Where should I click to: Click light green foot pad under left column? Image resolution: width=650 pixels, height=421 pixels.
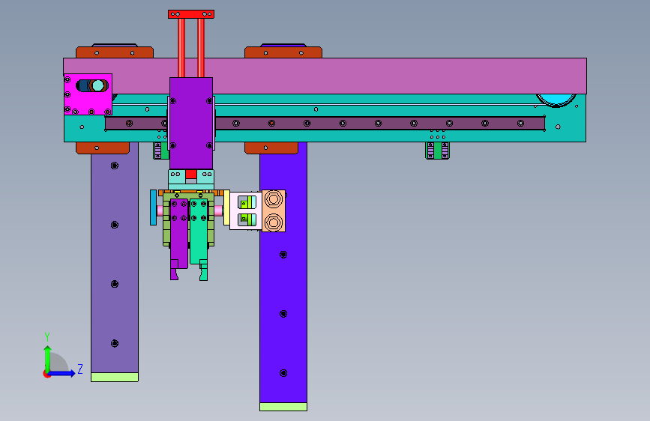(115, 377)
